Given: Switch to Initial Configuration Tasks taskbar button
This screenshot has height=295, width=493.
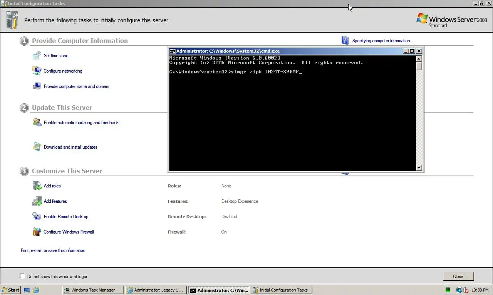Looking at the screenshot, I should 282,290.
